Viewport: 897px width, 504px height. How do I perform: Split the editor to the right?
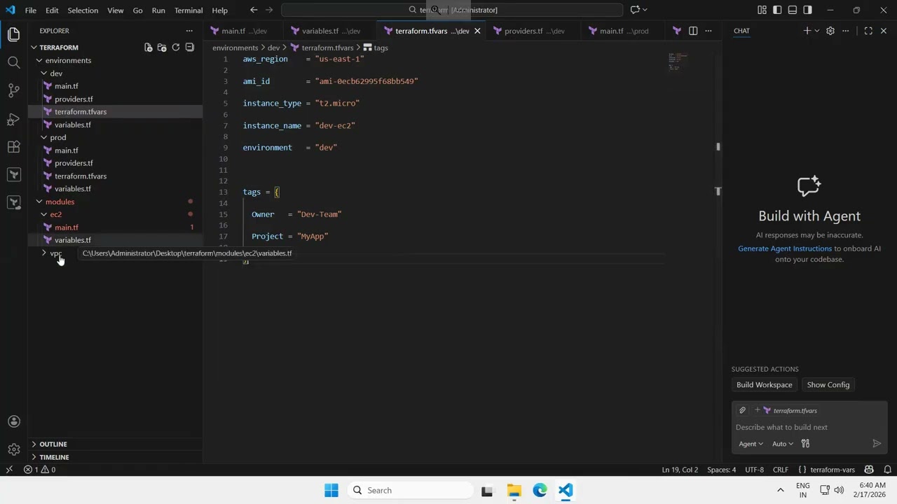tap(693, 31)
